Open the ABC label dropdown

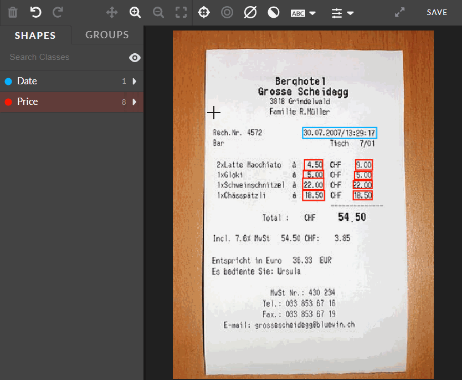[303, 13]
